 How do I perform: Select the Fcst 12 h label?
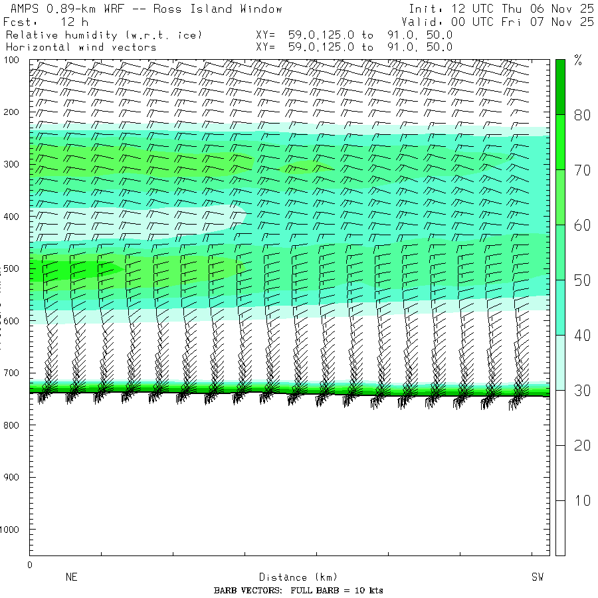[x=45, y=22]
